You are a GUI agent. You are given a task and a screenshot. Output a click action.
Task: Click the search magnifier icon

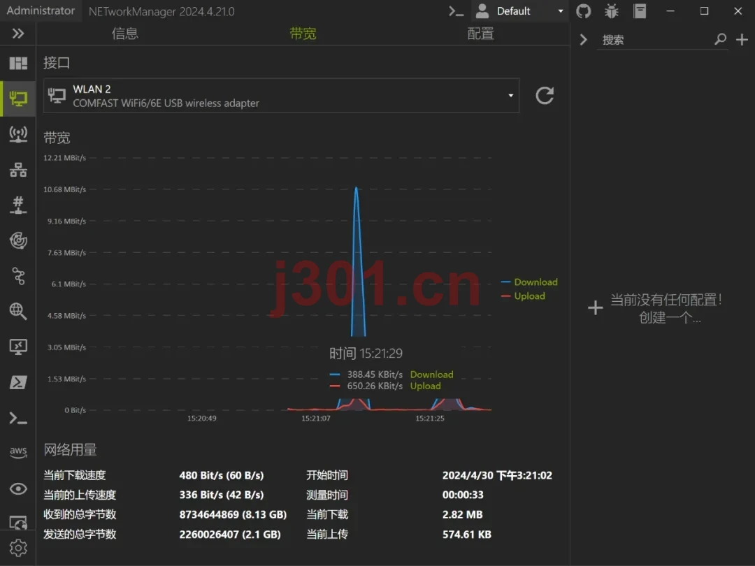720,39
